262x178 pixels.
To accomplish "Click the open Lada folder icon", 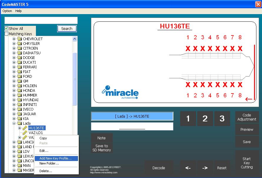I will point(19,123).
